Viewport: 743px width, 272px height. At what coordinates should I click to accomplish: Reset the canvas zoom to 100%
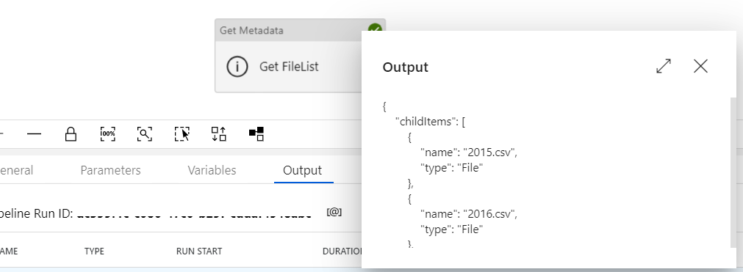click(107, 134)
